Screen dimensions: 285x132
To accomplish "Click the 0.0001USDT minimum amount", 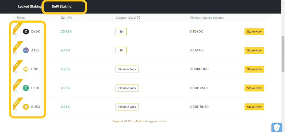I will pos(199,88).
